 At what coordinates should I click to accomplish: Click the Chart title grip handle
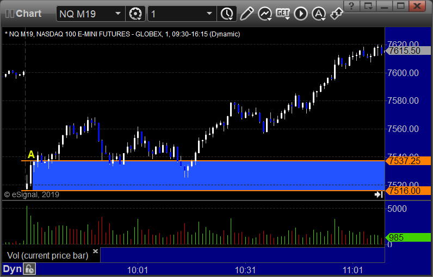9,14
